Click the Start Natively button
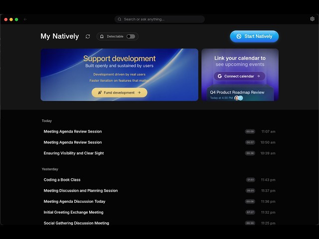Viewport: 319px width, 239px height. (254, 36)
